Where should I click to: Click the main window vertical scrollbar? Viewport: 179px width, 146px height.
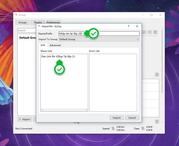(162, 61)
